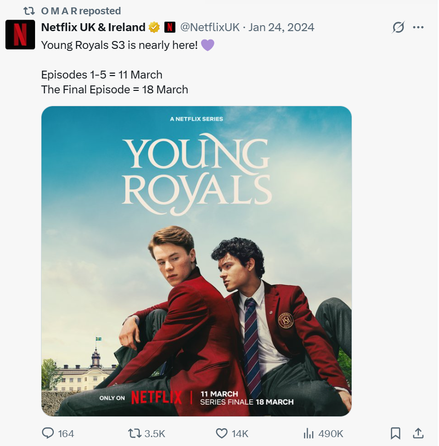Like the Young Royals post
Viewport: 439px width, 446px height.
[222, 433]
